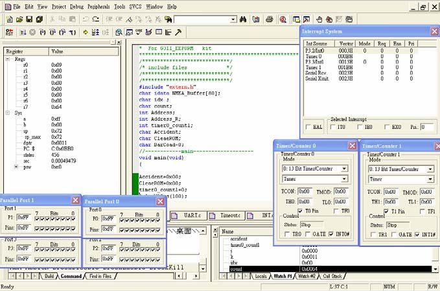Open a file using the folder icon
The height and width of the screenshot is (291, 440).
point(19,19)
